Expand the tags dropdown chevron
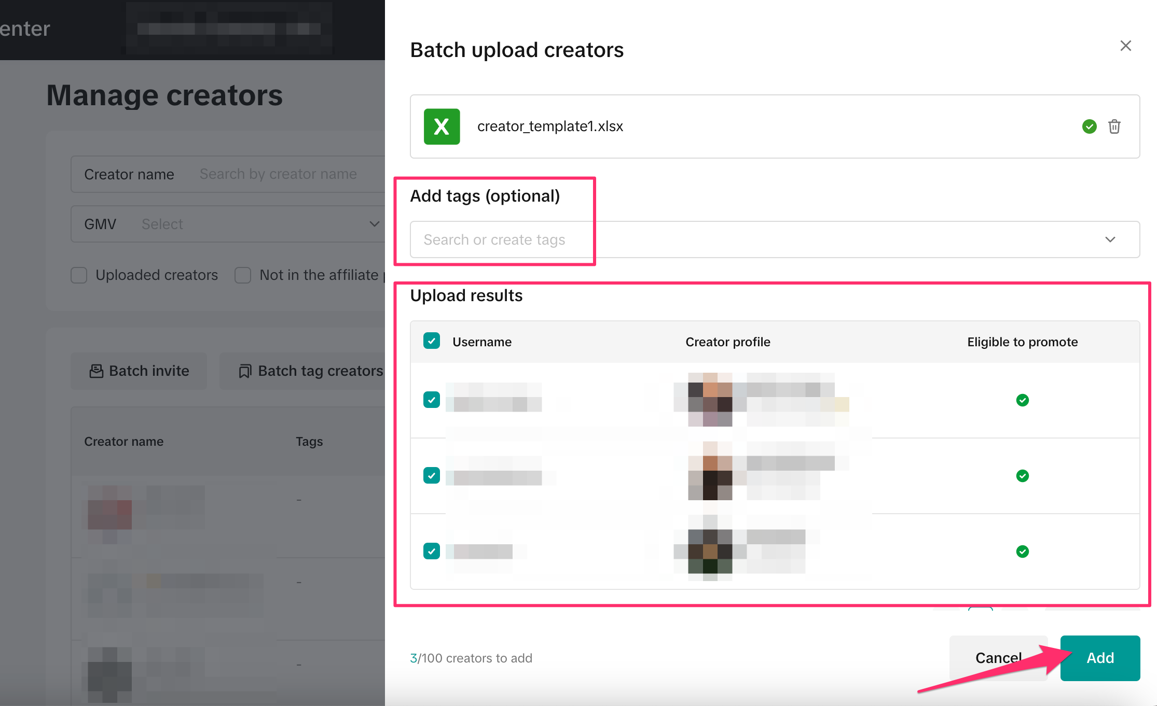This screenshot has height=706, width=1157. coord(1110,239)
